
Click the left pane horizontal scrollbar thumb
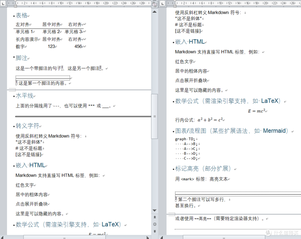pos(64,237)
